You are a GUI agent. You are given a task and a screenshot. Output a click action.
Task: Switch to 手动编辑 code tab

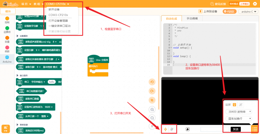(192, 19)
